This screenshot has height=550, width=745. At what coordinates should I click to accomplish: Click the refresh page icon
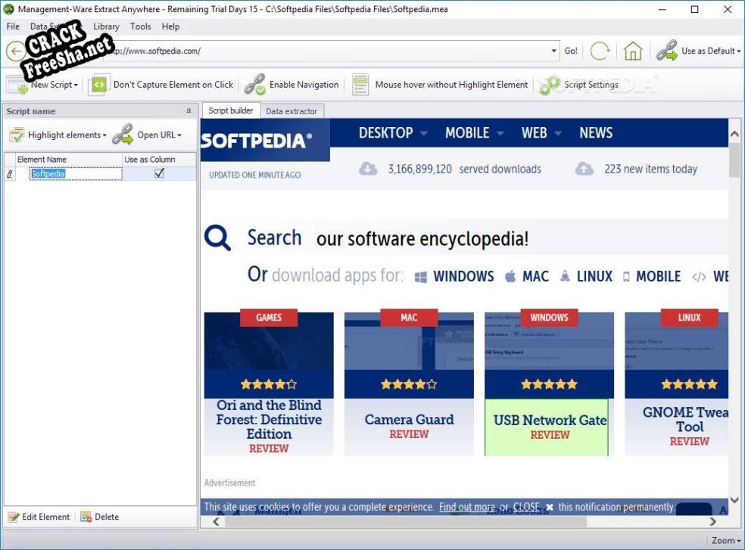(600, 51)
